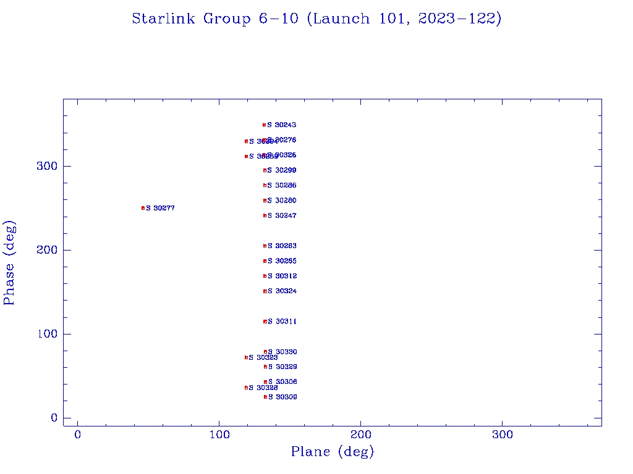
Task: Click the red marker beside S 30247
Action: click(x=265, y=215)
